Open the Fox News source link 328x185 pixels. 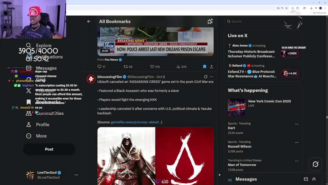[111, 60]
